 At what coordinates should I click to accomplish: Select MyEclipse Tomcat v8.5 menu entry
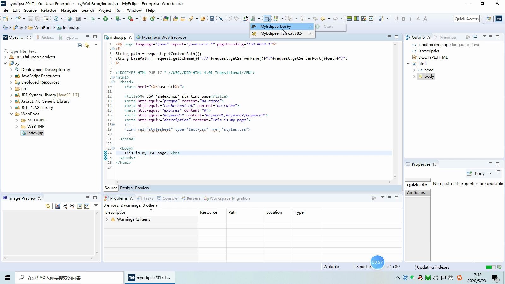(x=282, y=33)
